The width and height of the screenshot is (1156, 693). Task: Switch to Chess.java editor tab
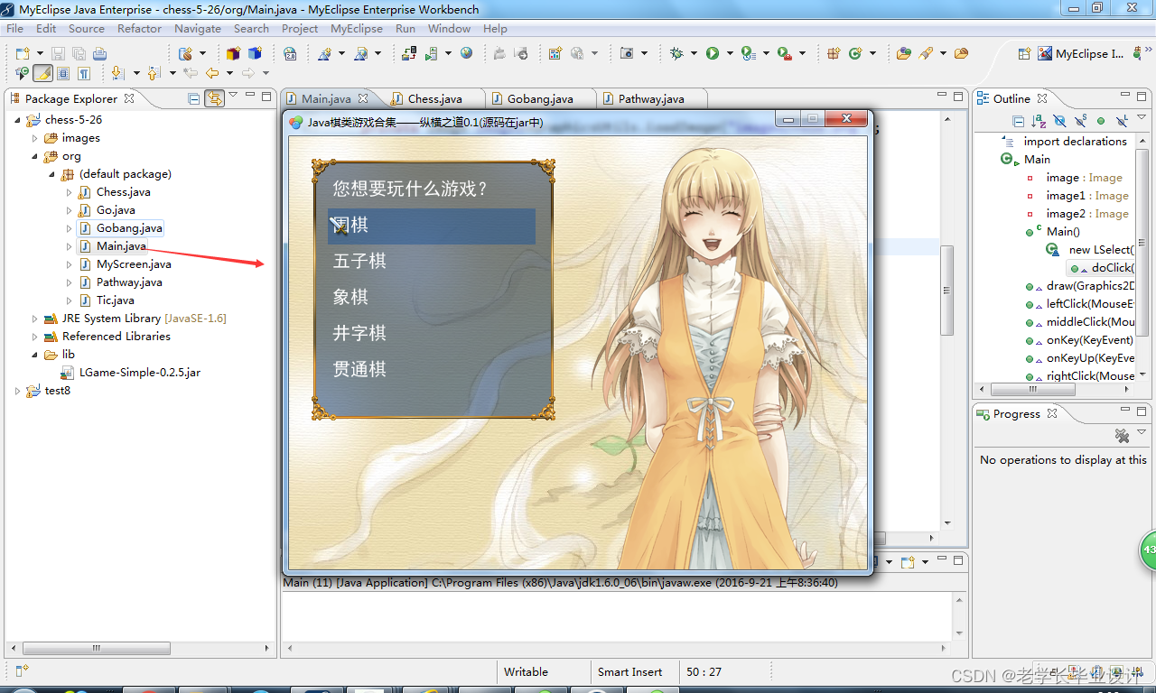(434, 98)
